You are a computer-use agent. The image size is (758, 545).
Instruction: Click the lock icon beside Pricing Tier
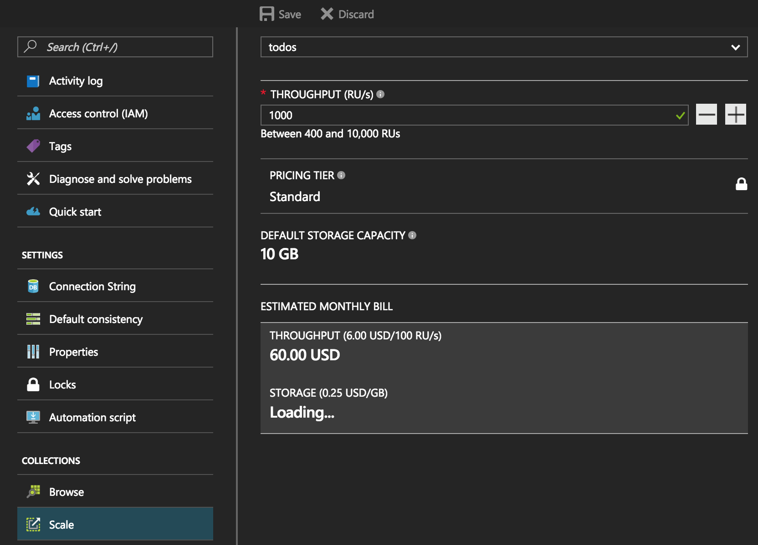coord(741,184)
